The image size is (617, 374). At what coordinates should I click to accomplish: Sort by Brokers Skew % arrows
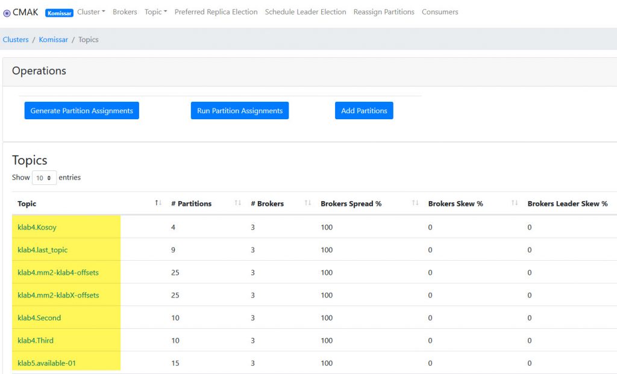click(x=515, y=204)
